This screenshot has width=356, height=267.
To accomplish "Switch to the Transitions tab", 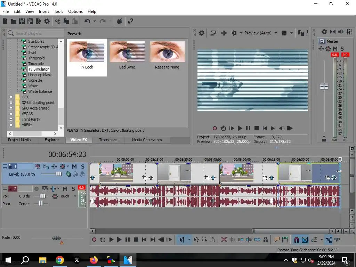I will tap(108, 140).
